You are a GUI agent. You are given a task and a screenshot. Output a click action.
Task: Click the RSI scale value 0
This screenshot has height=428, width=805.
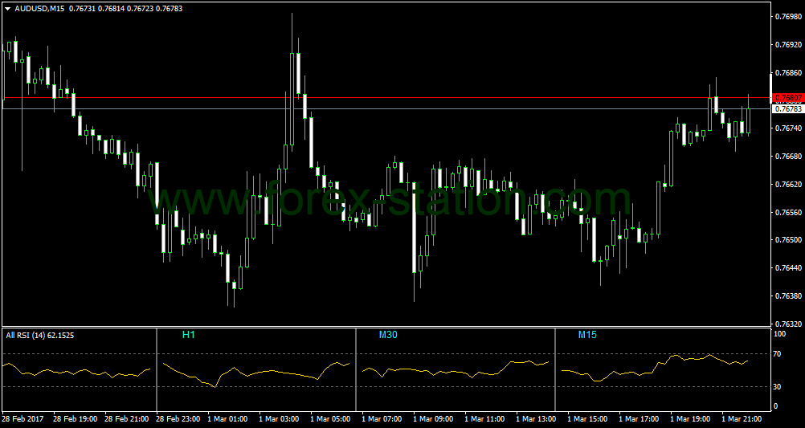coord(776,406)
